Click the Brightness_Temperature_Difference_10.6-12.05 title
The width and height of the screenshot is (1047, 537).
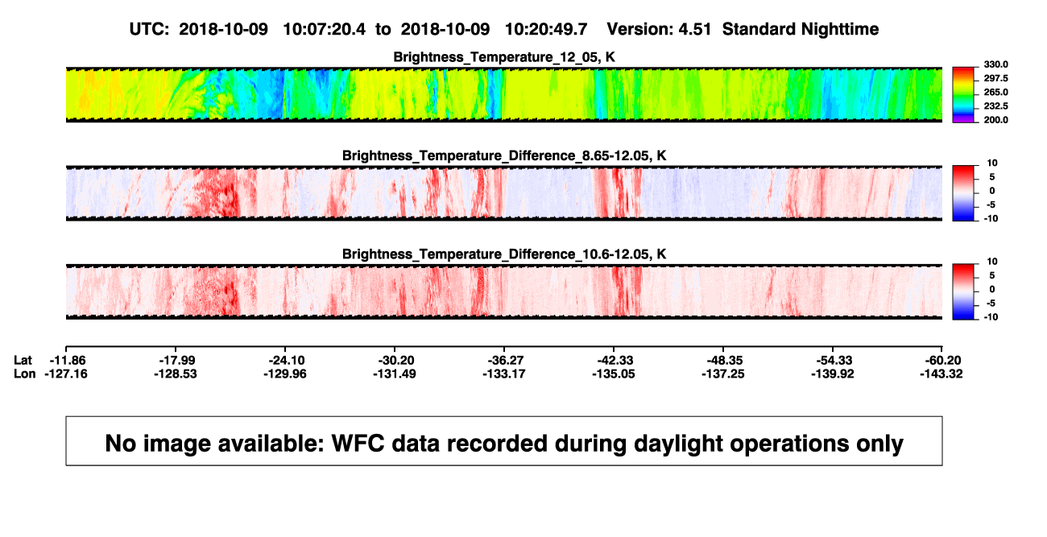(x=504, y=254)
